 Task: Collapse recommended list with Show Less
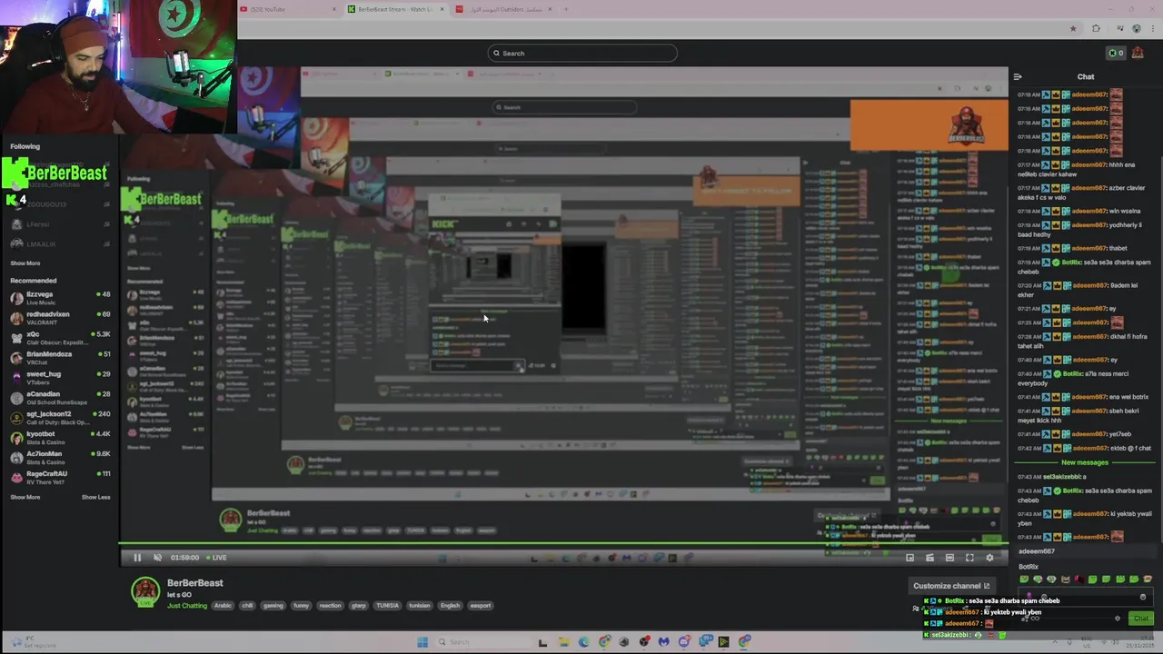95,497
